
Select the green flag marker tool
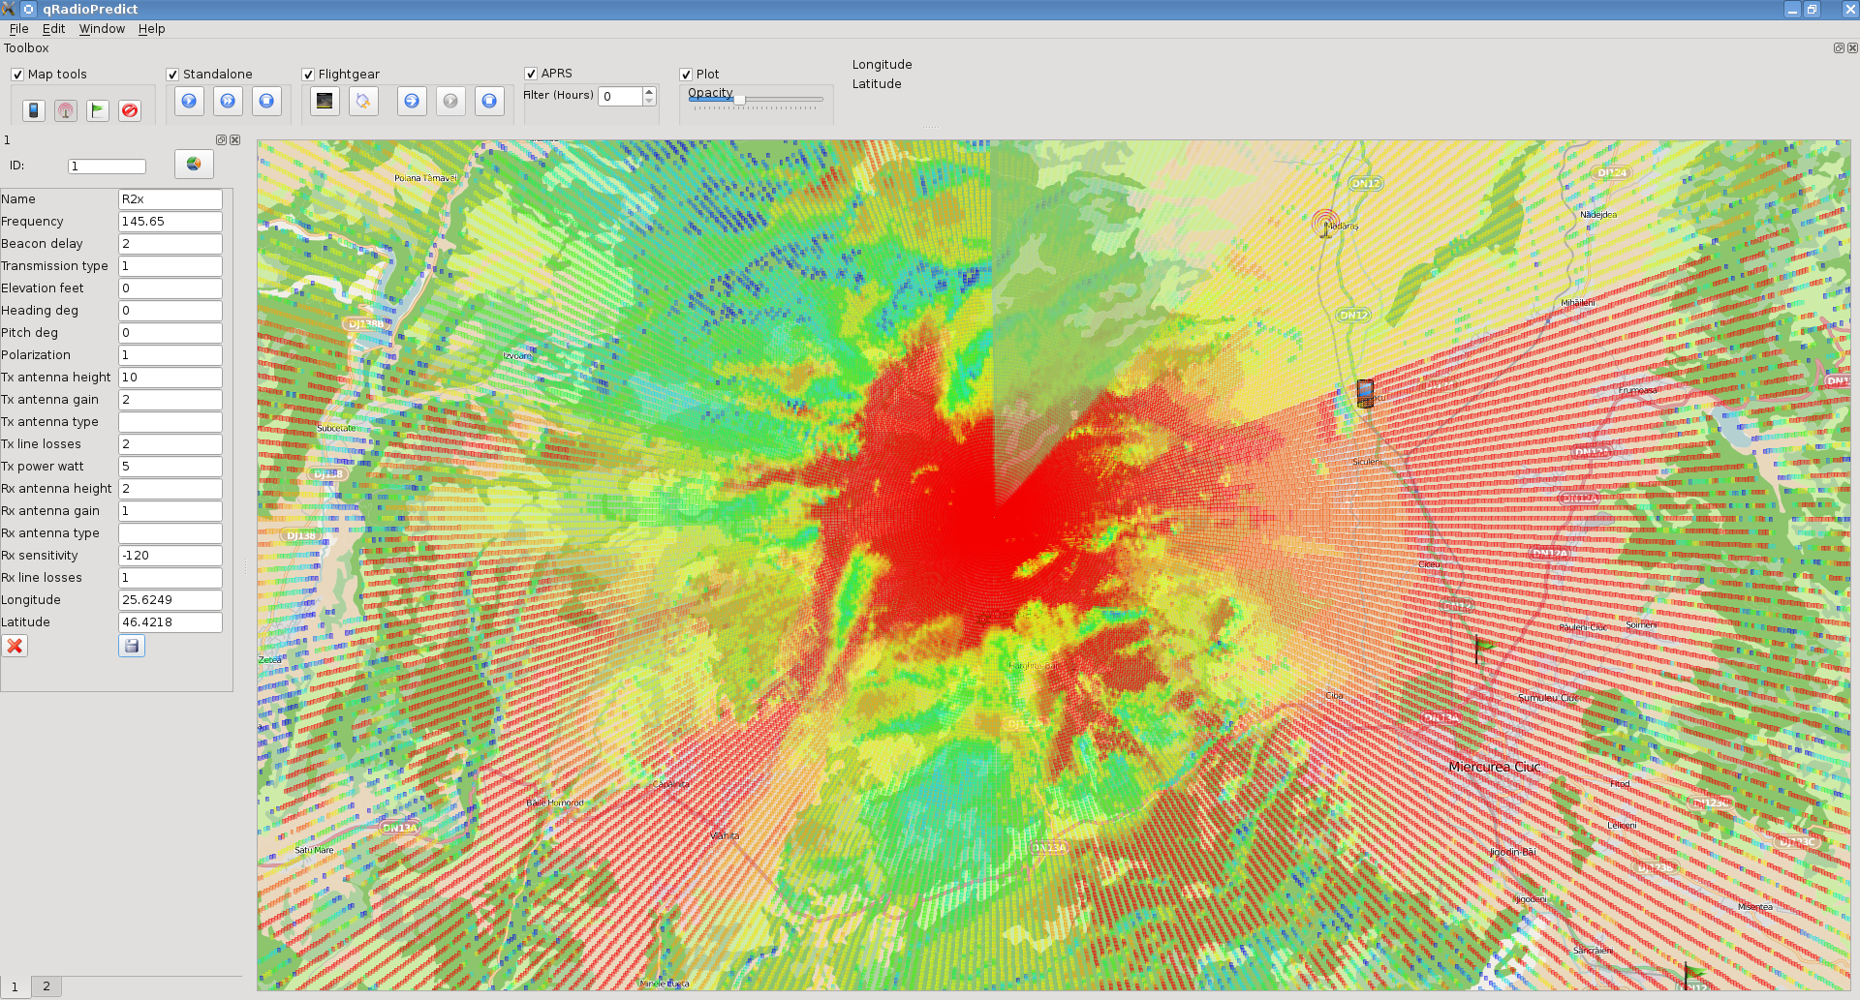tap(98, 110)
